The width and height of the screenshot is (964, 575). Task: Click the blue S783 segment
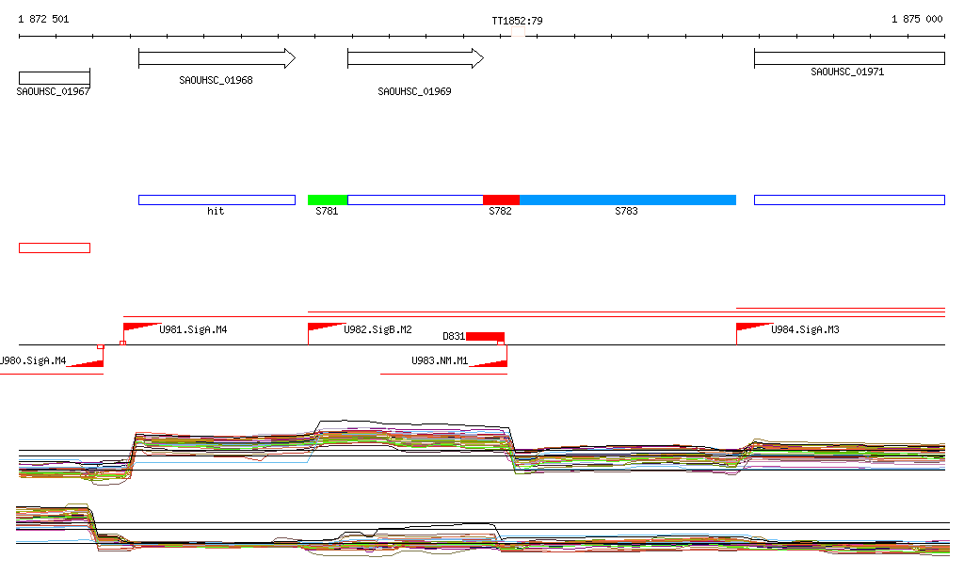pyautogui.click(x=627, y=200)
